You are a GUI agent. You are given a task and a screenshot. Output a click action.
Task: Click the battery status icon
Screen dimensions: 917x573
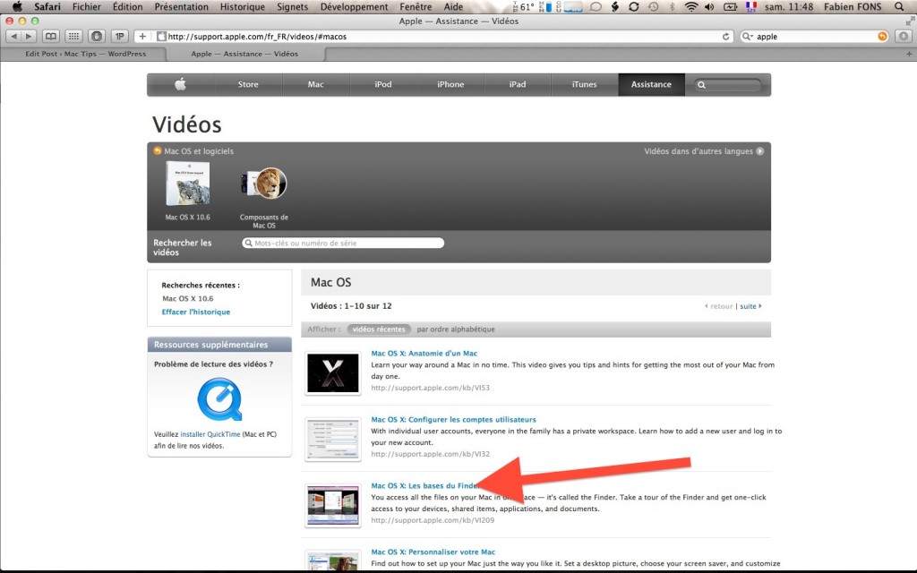click(730, 7)
